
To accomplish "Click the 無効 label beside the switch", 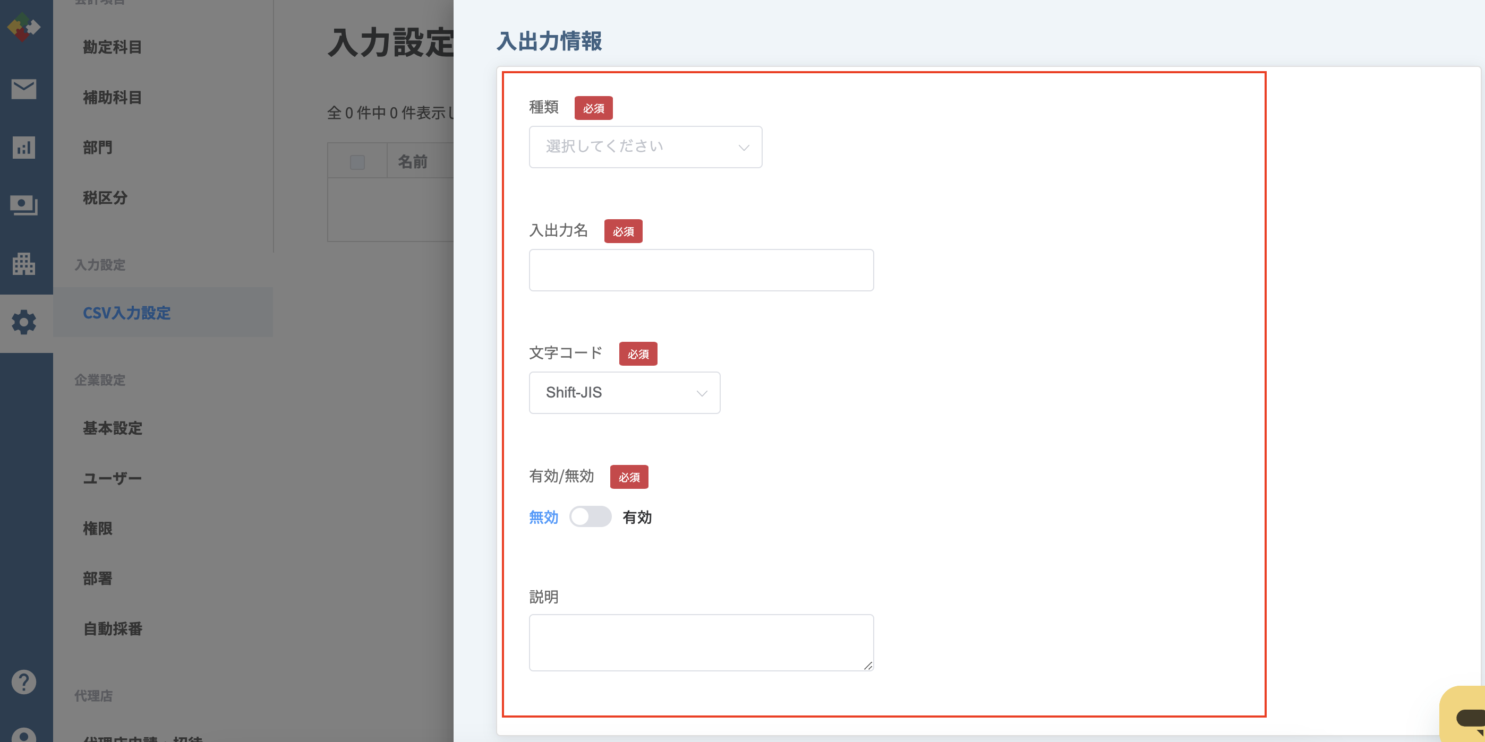I will coord(544,517).
